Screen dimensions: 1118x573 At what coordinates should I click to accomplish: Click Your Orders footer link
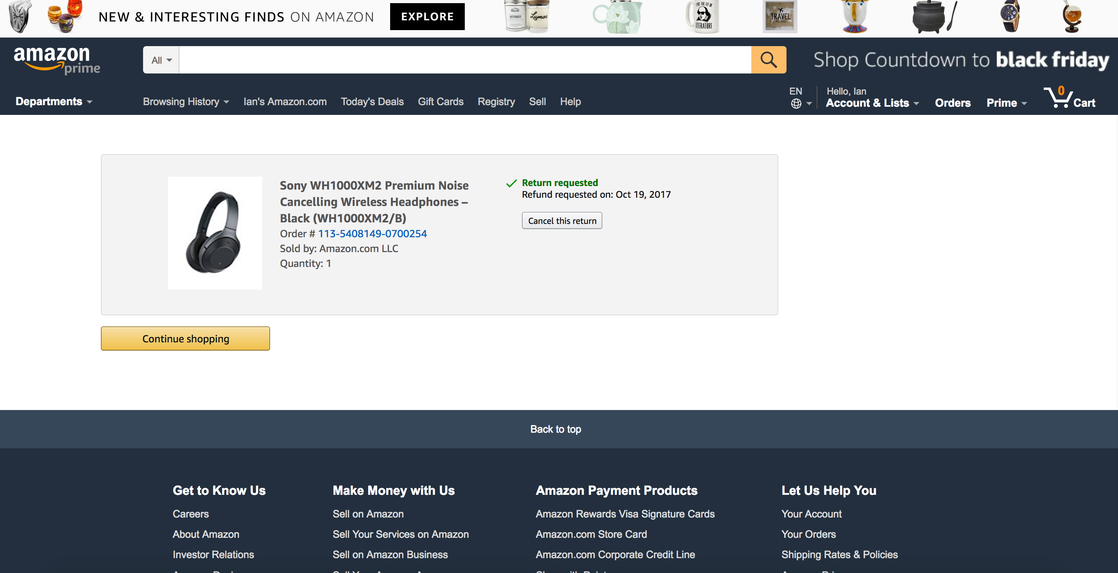click(808, 534)
